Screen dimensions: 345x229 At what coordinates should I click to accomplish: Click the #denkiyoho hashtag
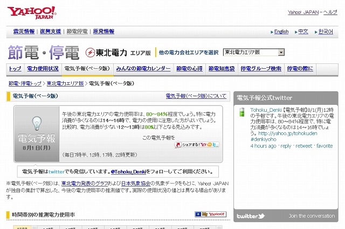pyautogui.click(x=264, y=139)
